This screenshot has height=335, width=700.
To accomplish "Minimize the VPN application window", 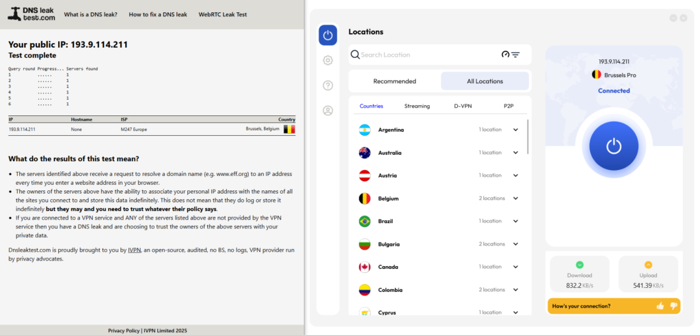I will 673,18.
